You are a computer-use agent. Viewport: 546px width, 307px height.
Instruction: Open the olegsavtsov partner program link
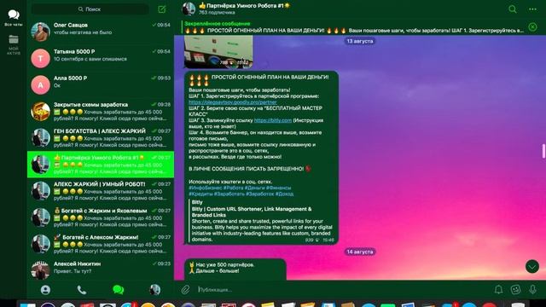(x=233, y=102)
